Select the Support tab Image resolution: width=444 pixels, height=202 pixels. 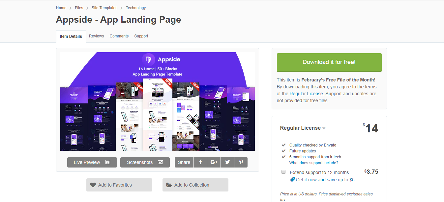(141, 36)
